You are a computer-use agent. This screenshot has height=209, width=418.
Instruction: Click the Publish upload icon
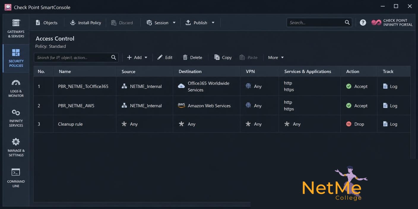point(188,23)
